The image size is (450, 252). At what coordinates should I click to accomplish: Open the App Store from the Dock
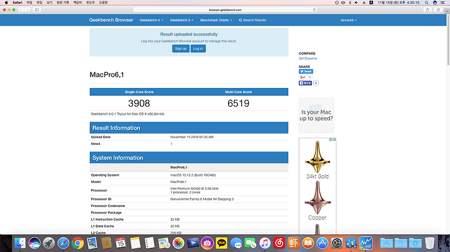[x=322, y=243]
